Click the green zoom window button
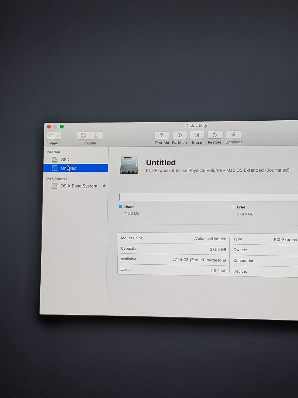 coord(62,127)
